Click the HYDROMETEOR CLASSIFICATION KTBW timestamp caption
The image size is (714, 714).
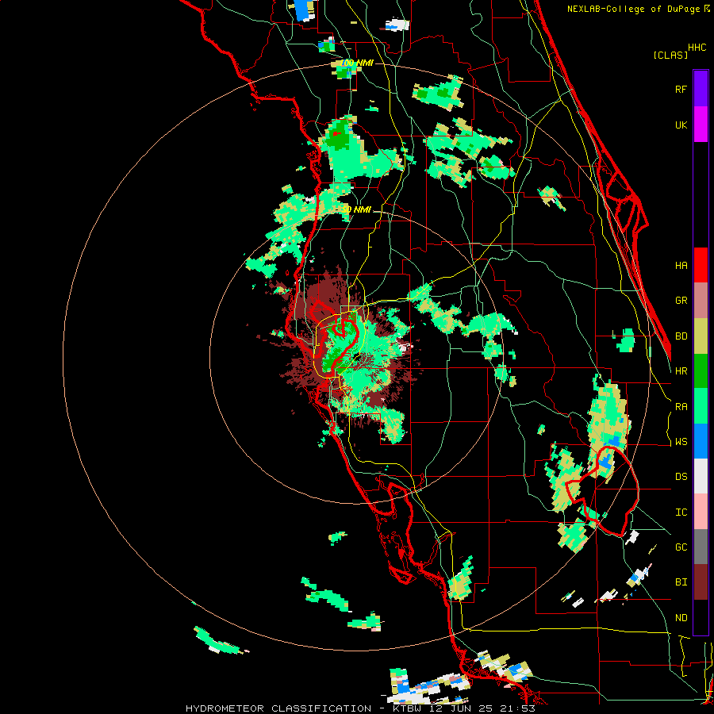pos(360,708)
